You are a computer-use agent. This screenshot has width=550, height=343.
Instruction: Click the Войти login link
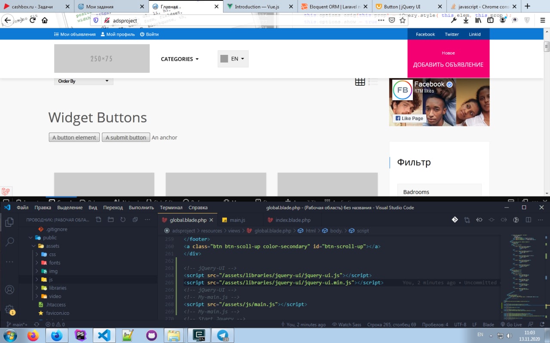(149, 34)
